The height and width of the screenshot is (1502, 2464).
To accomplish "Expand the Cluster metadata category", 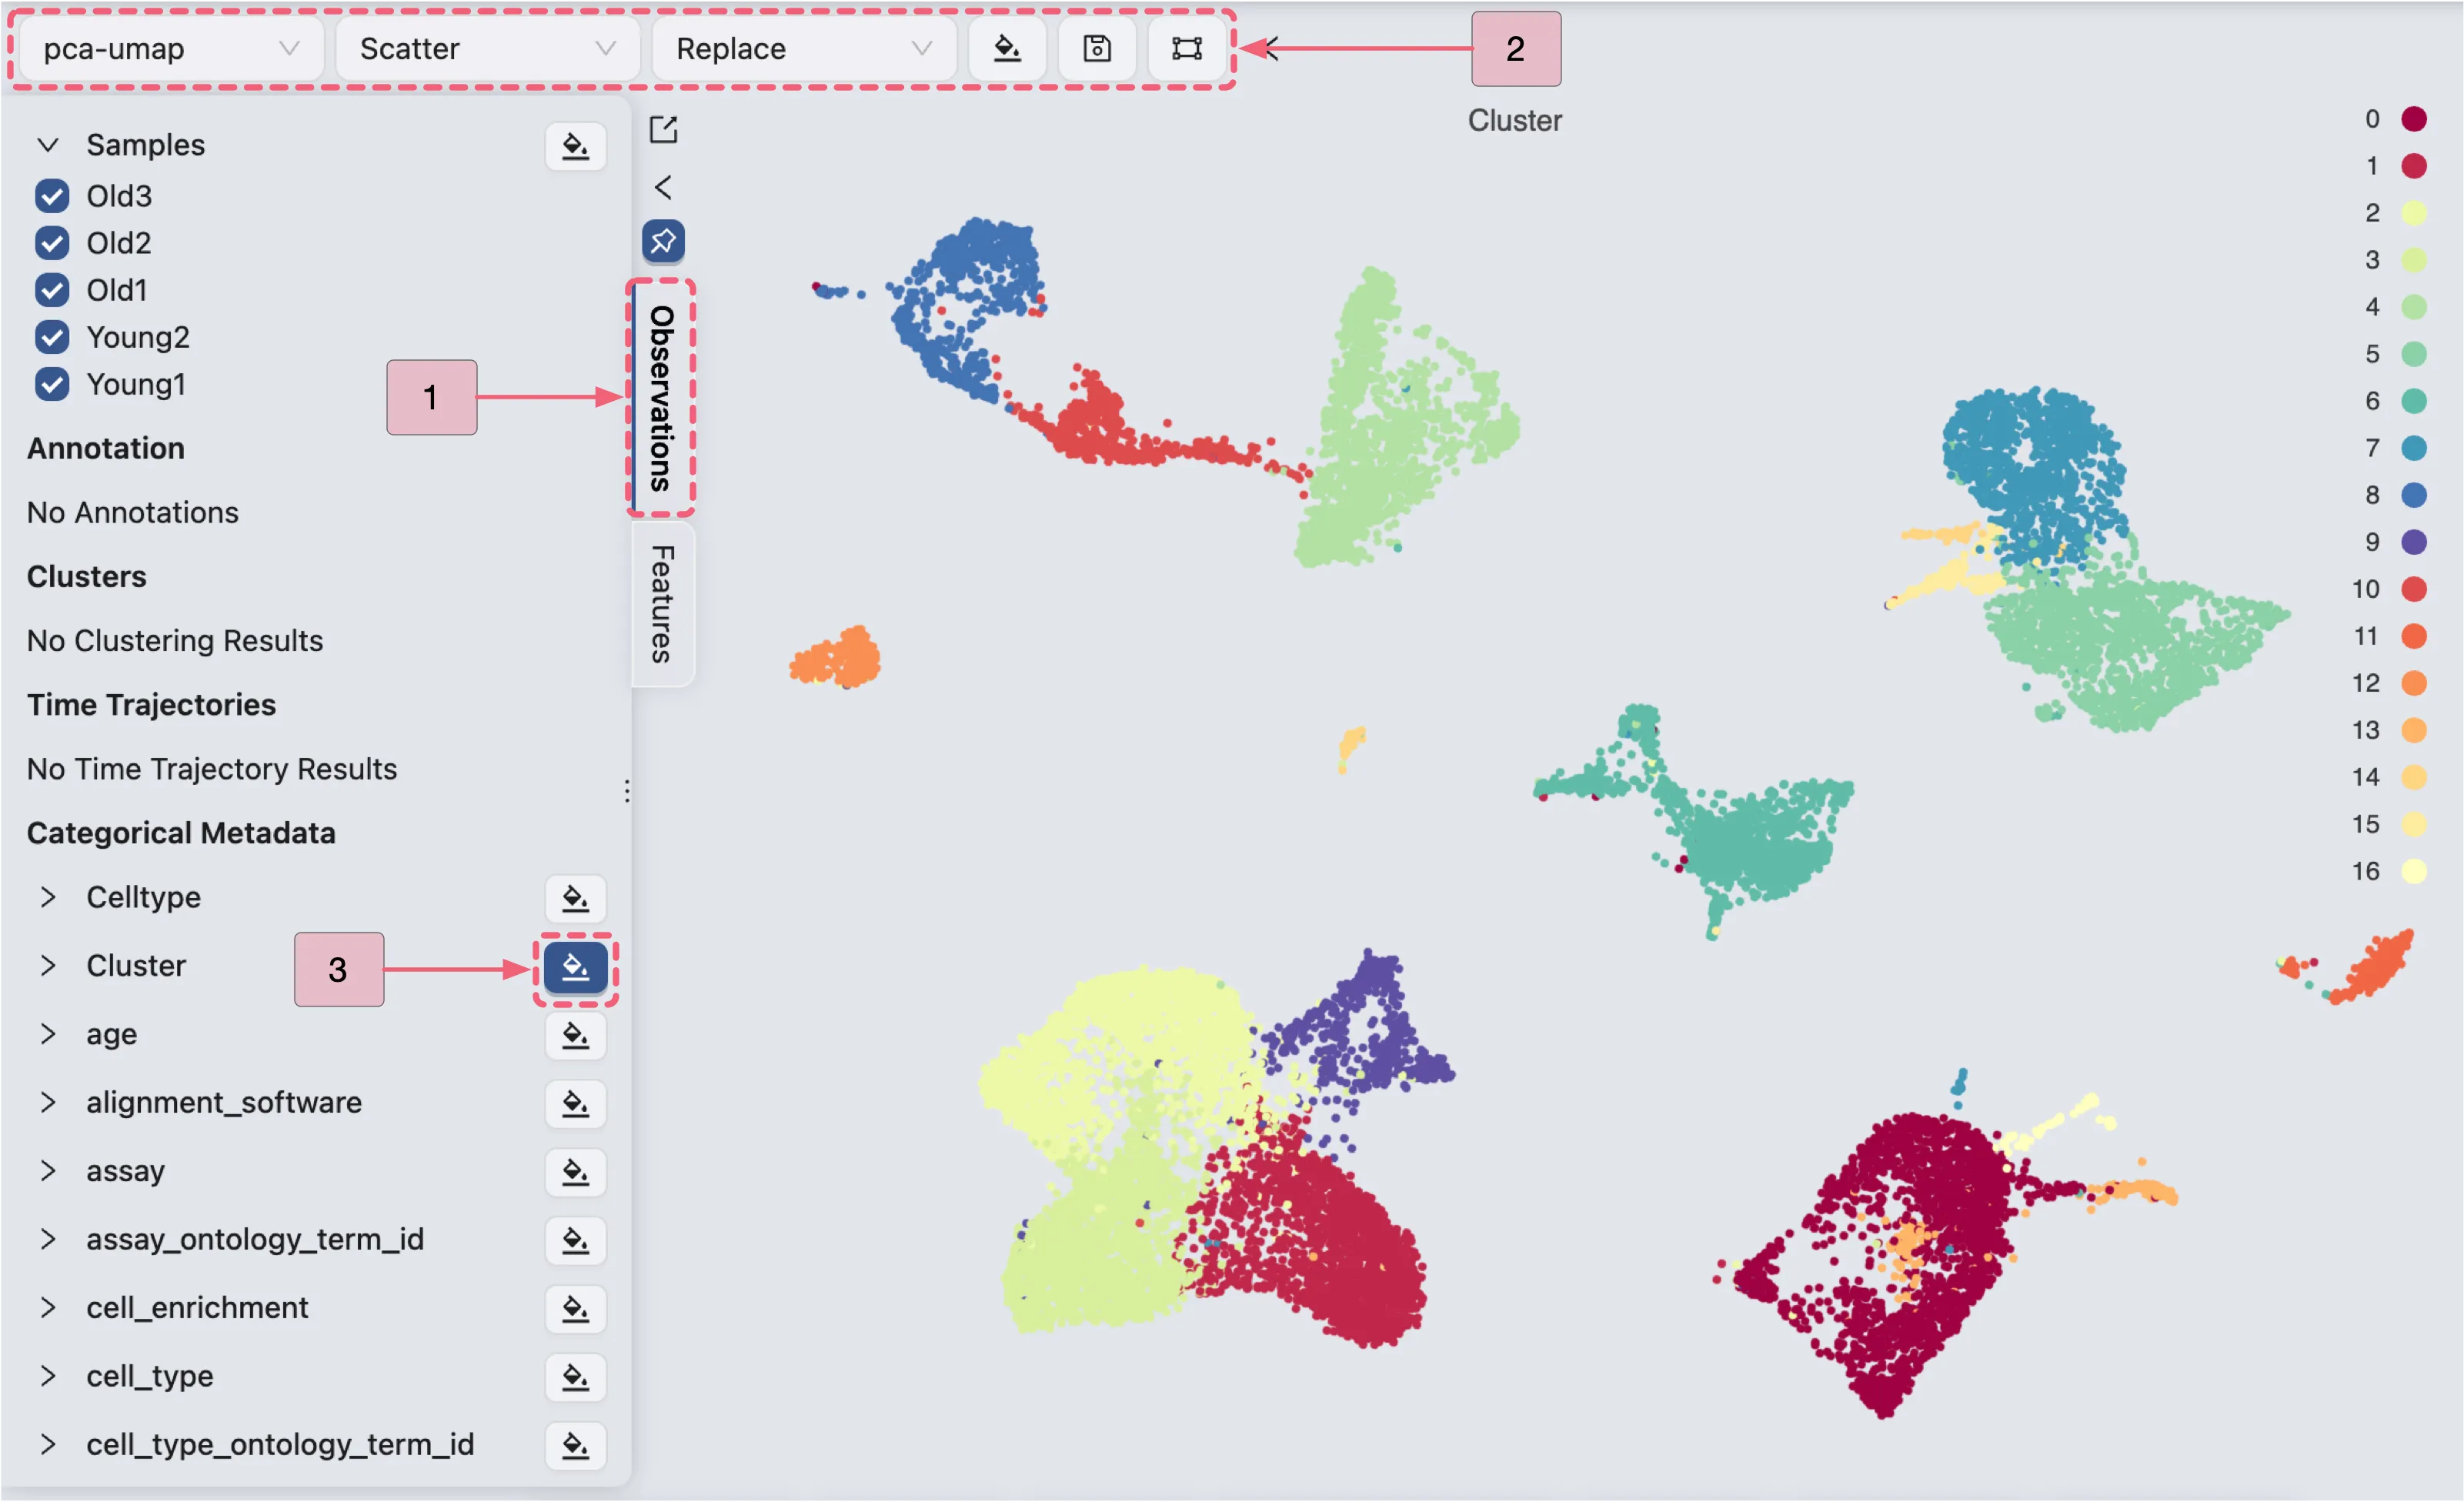I will 48,965.
